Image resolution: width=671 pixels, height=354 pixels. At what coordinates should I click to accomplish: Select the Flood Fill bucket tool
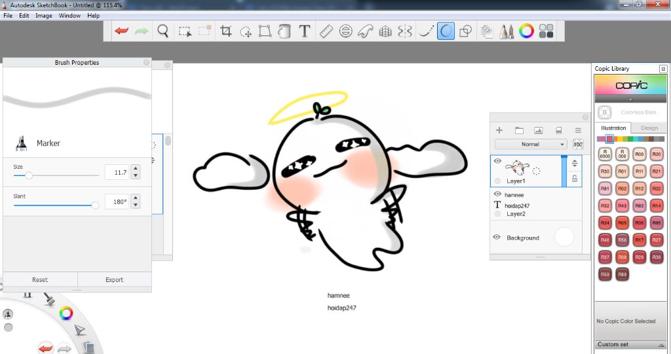pos(284,31)
